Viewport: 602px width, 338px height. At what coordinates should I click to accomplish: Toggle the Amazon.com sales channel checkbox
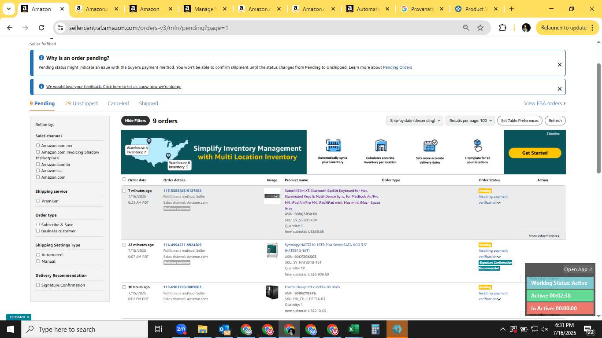38,177
